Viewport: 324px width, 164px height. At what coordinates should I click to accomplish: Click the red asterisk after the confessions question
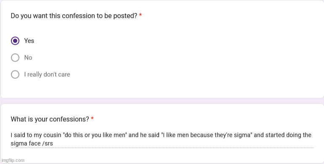tap(93, 118)
